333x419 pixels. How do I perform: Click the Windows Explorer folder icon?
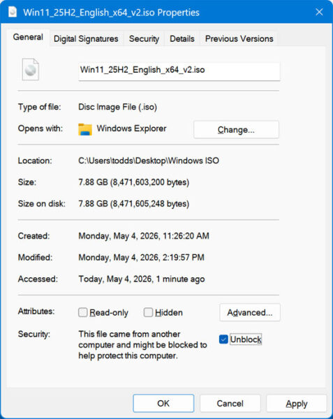(x=85, y=129)
